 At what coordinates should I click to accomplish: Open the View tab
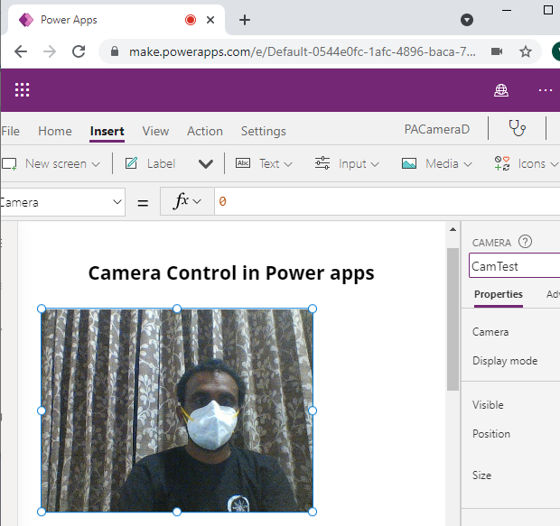point(155,132)
